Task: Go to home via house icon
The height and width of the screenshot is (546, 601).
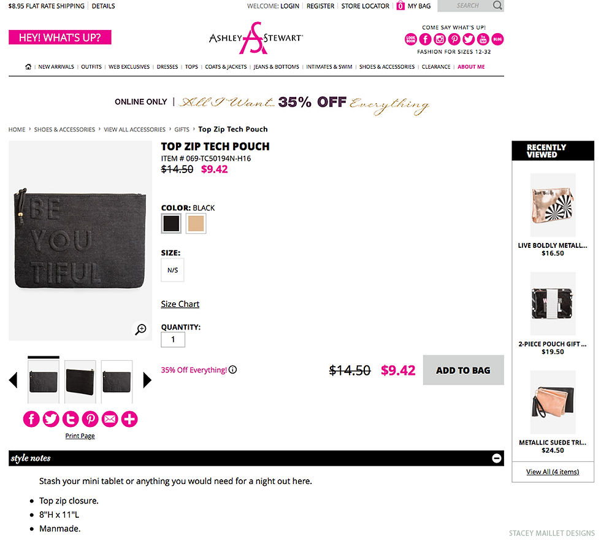Action: (28, 67)
